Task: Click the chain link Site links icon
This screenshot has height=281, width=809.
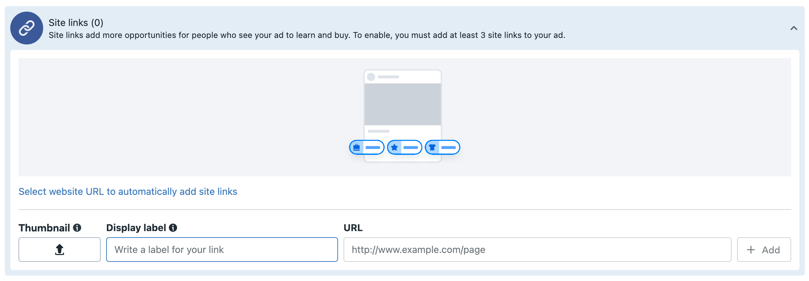Action: (x=27, y=28)
